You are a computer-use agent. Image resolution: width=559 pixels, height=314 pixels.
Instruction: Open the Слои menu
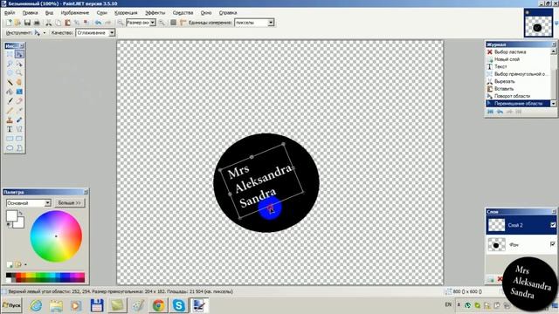click(102, 13)
